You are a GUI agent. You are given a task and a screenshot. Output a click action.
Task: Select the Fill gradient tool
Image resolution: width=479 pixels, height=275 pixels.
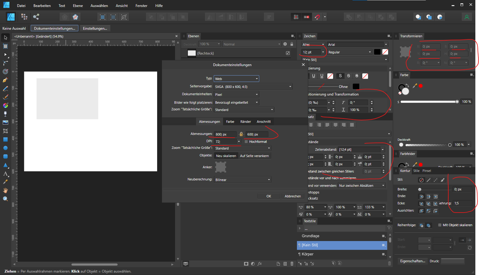coord(5,106)
